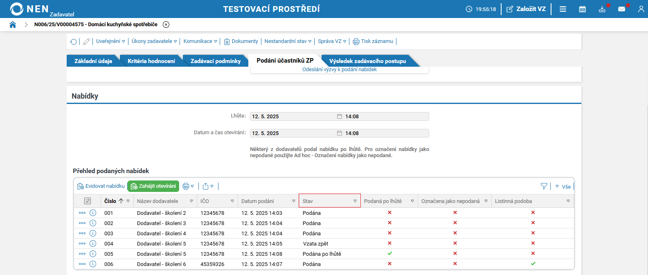The width and height of the screenshot is (648, 275).
Task: Click the table print icon
Action: coord(186,186)
